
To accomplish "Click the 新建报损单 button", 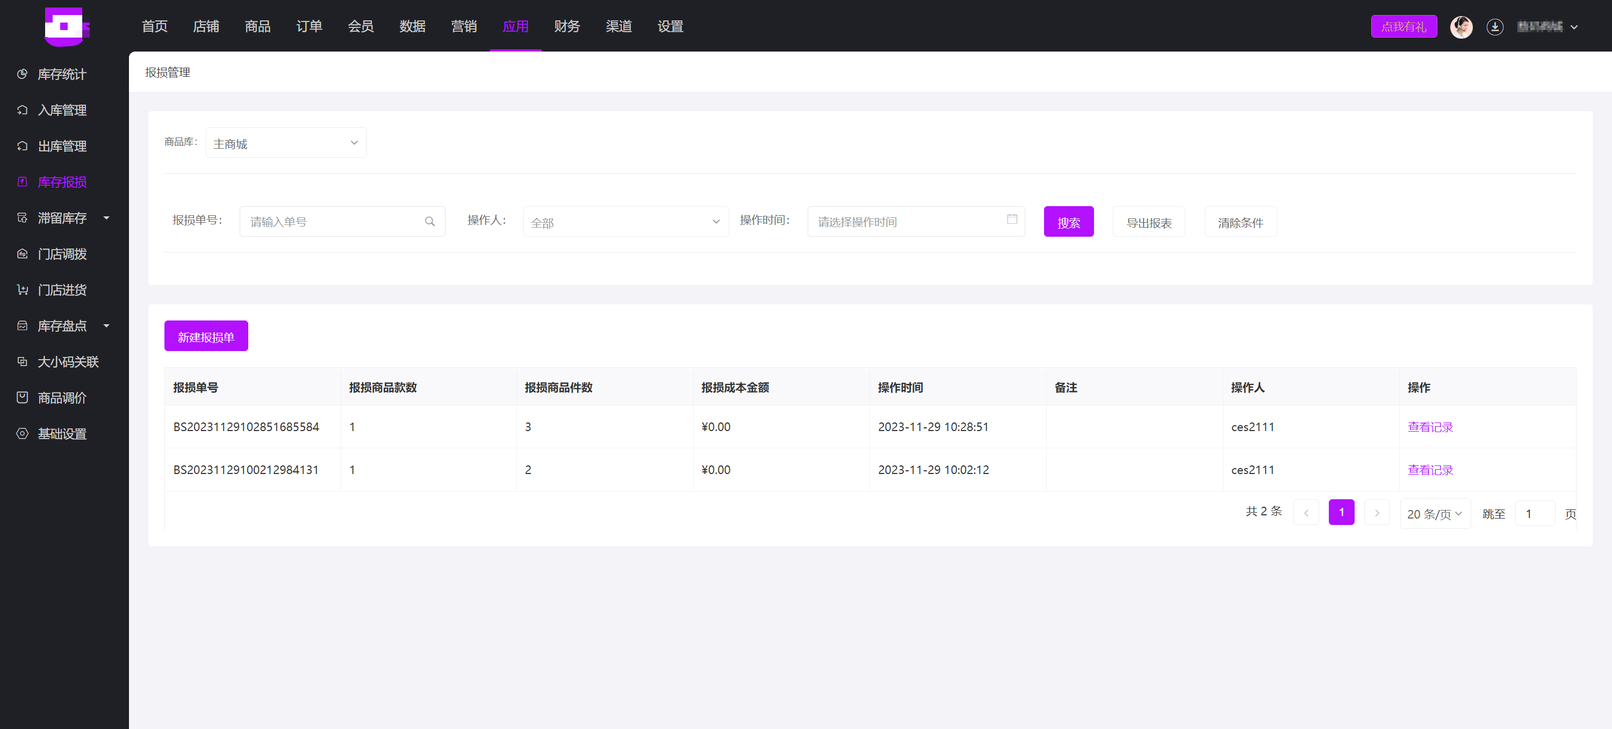I will 206,337.
